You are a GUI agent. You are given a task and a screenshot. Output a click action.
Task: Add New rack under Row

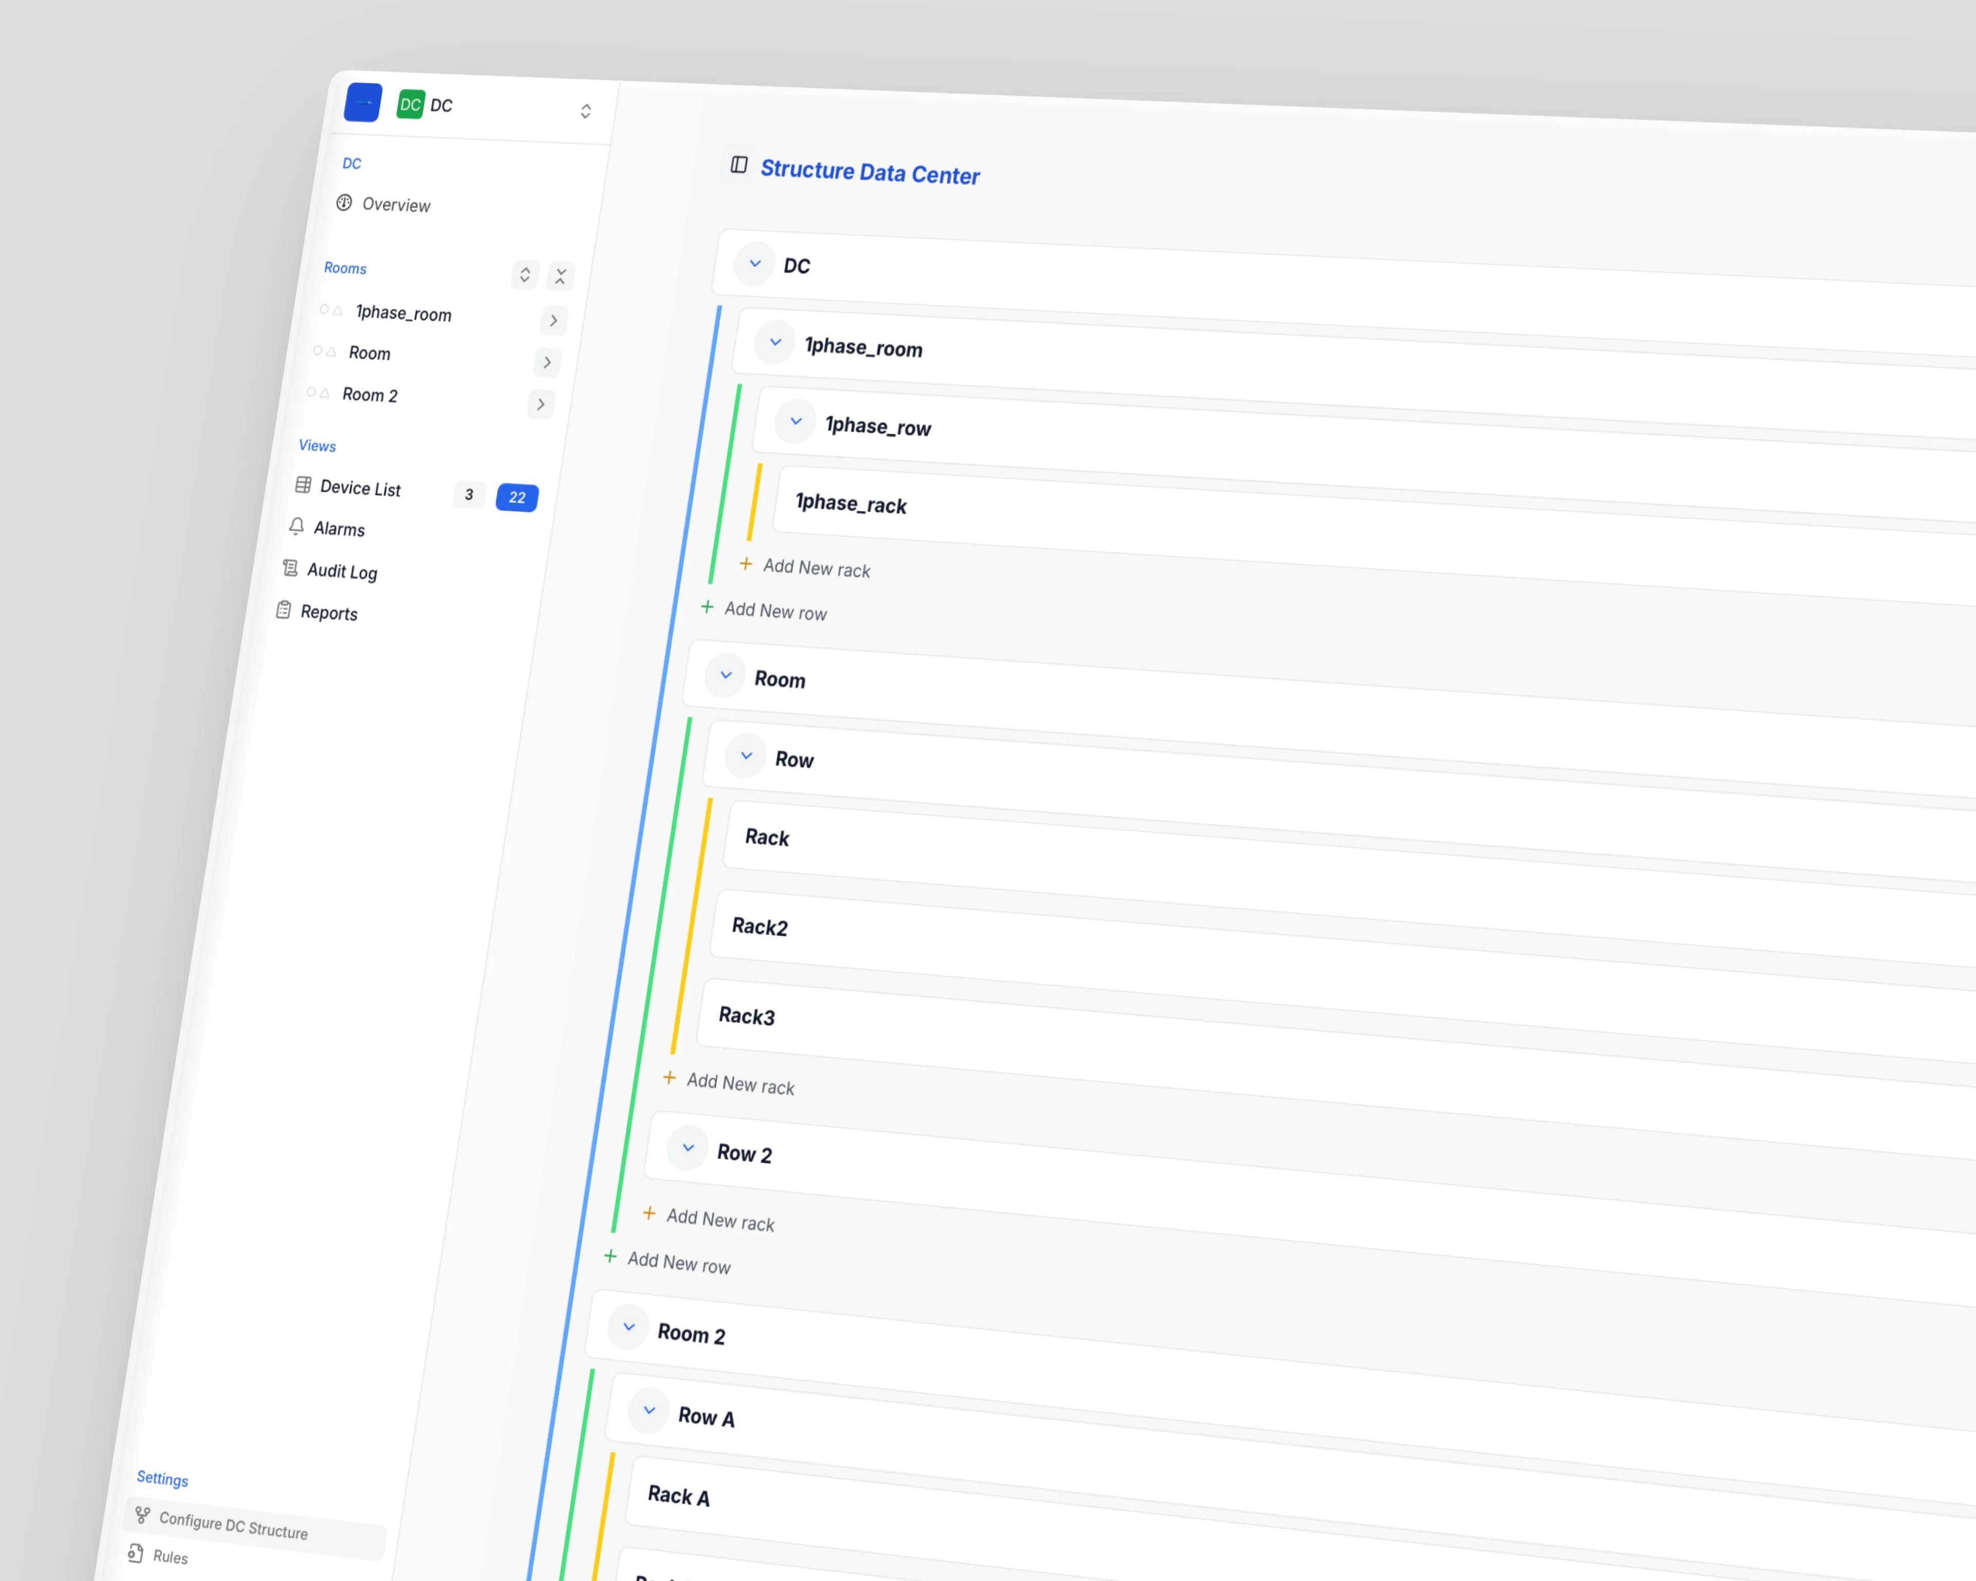tap(730, 1083)
